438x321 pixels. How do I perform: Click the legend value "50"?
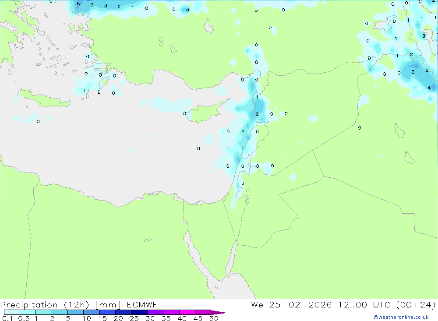pyautogui.click(x=214, y=318)
